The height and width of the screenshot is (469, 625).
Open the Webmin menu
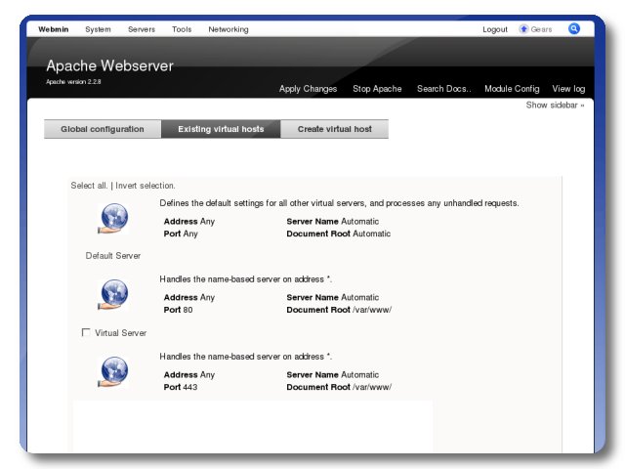click(x=54, y=29)
